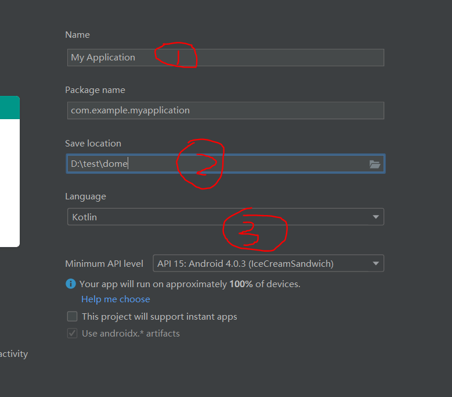452x397 pixels.
Task: Click the Name input field
Action: 226,58
